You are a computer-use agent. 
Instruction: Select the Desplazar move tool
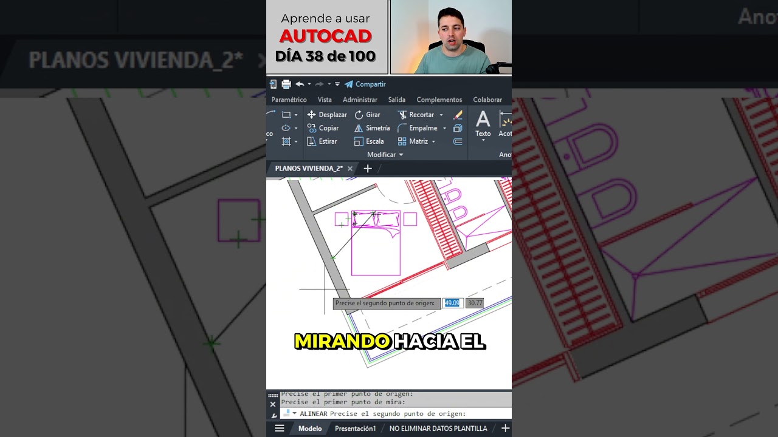pos(327,115)
